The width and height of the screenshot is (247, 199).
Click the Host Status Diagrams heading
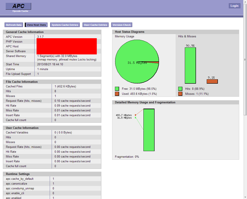(x=130, y=32)
